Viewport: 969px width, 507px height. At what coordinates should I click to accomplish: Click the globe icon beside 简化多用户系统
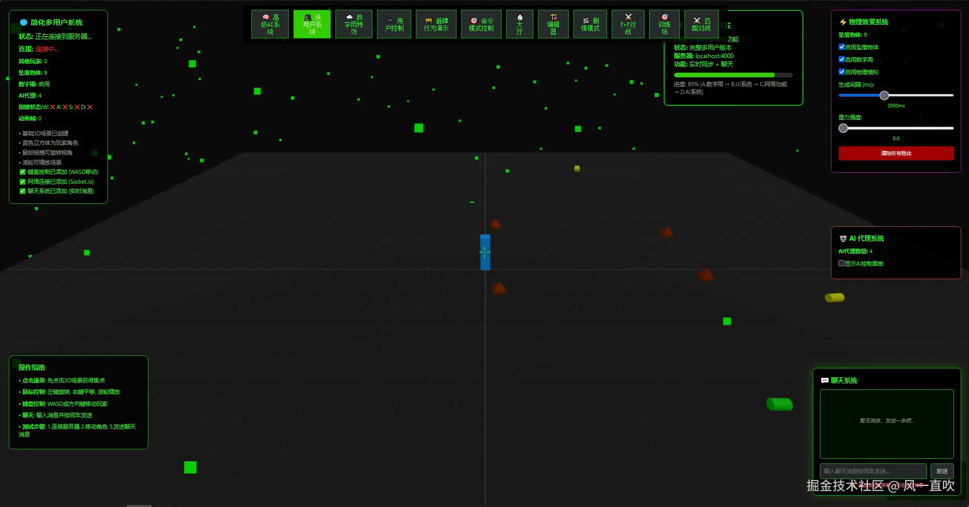[23, 22]
